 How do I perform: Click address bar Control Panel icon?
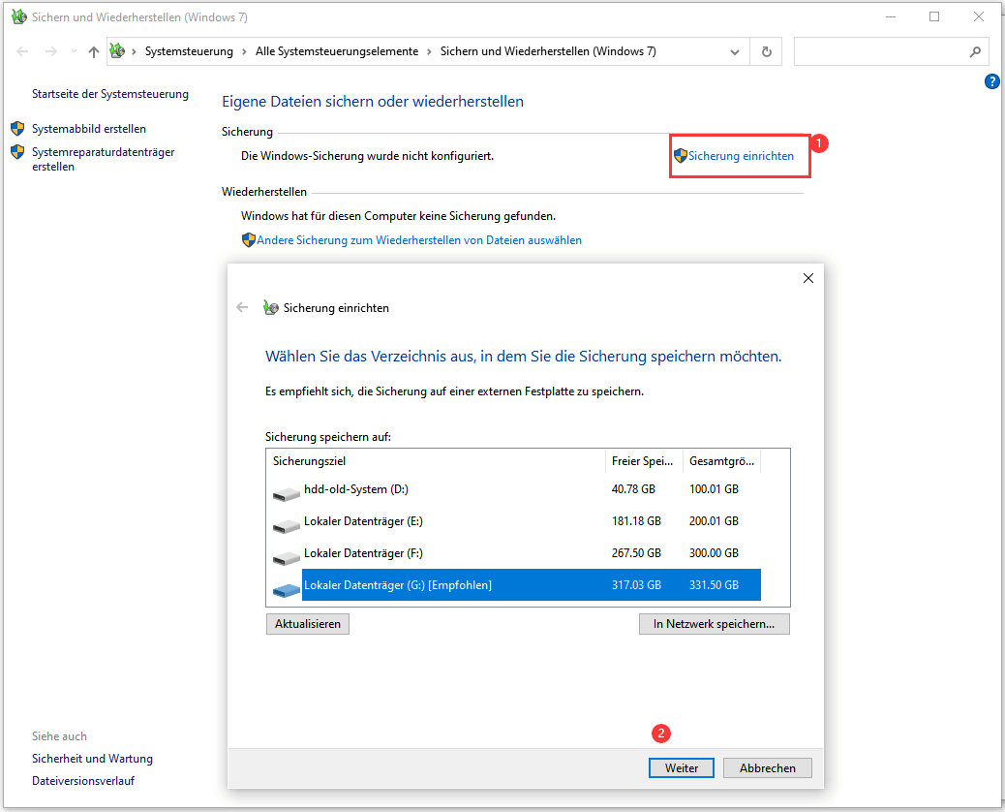click(x=116, y=50)
